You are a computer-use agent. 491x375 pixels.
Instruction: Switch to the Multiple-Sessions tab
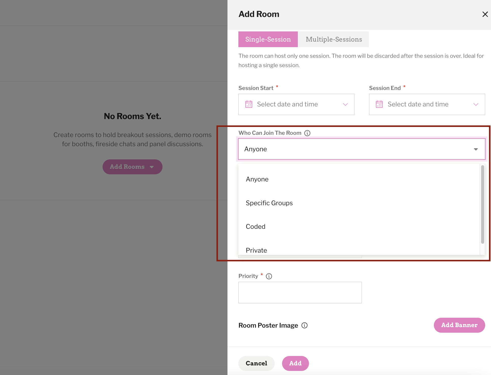[334, 39]
